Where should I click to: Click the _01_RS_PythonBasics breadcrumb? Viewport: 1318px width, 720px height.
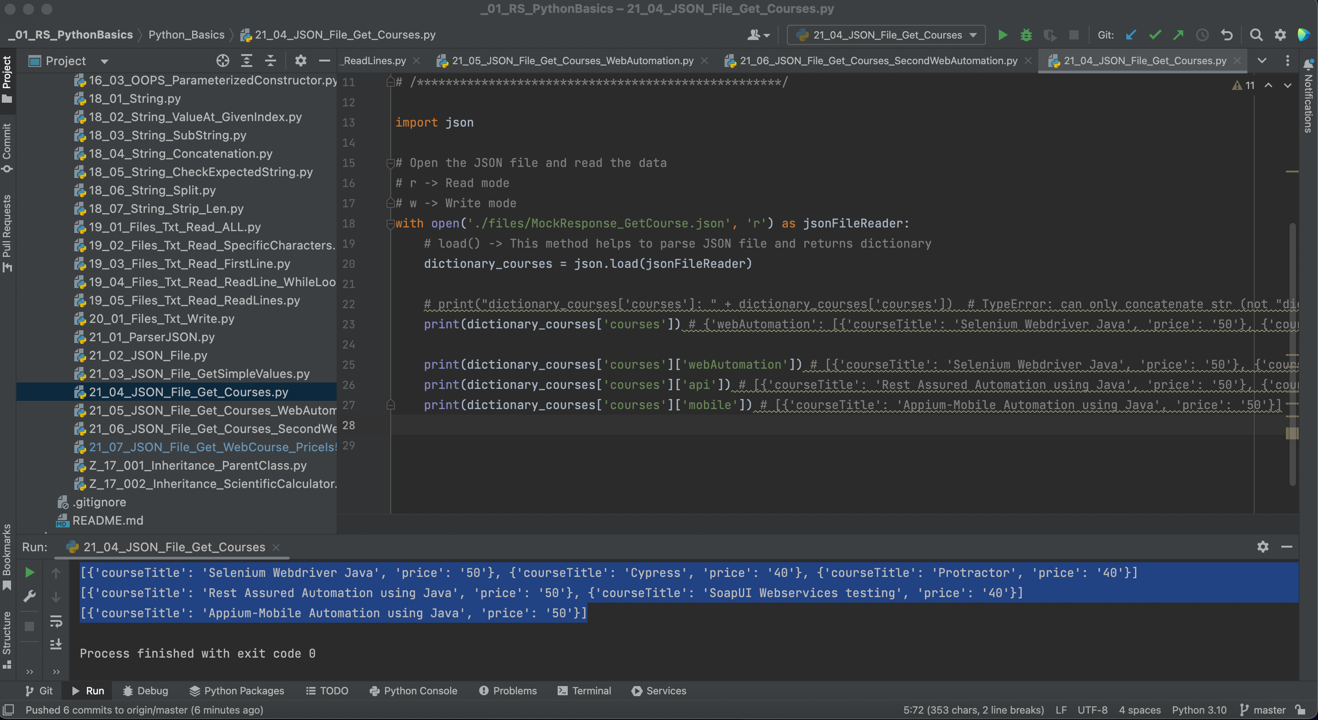[x=71, y=35]
